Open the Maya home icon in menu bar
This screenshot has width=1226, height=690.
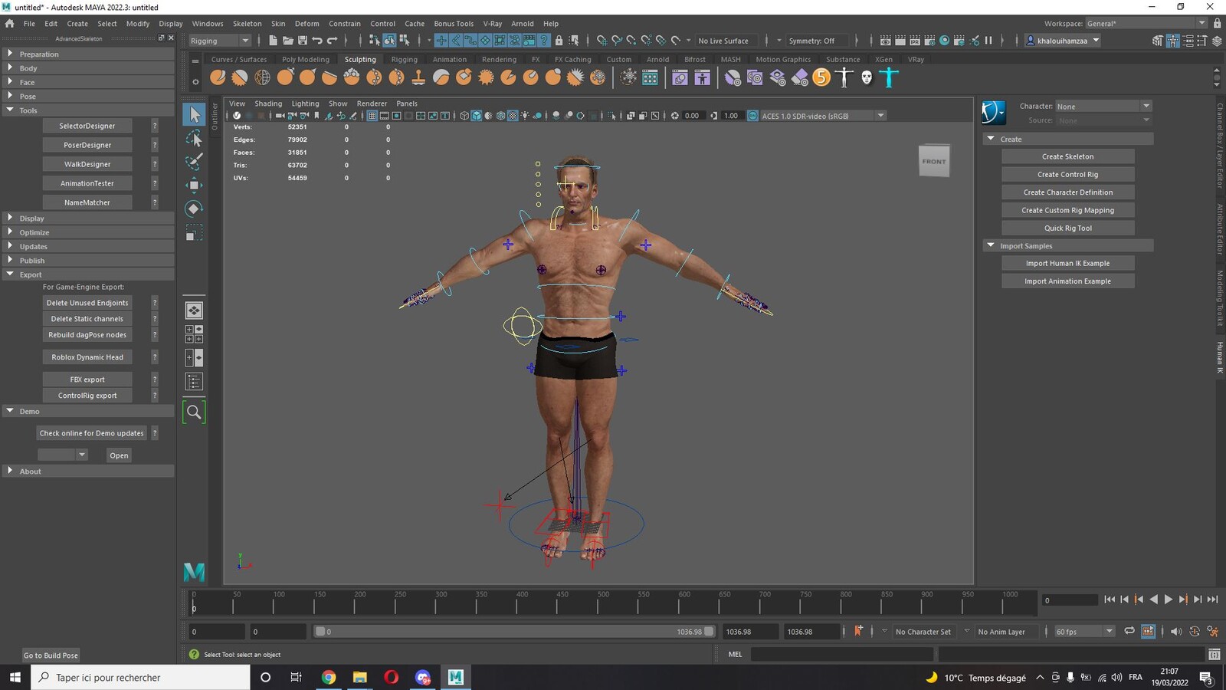[9, 24]
